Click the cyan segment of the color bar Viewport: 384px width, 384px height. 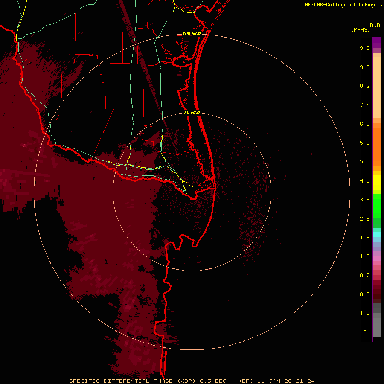(377, 235)
